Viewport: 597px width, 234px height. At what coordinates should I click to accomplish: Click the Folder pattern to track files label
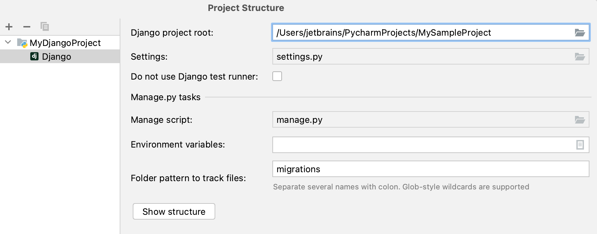tap(188, 178)
